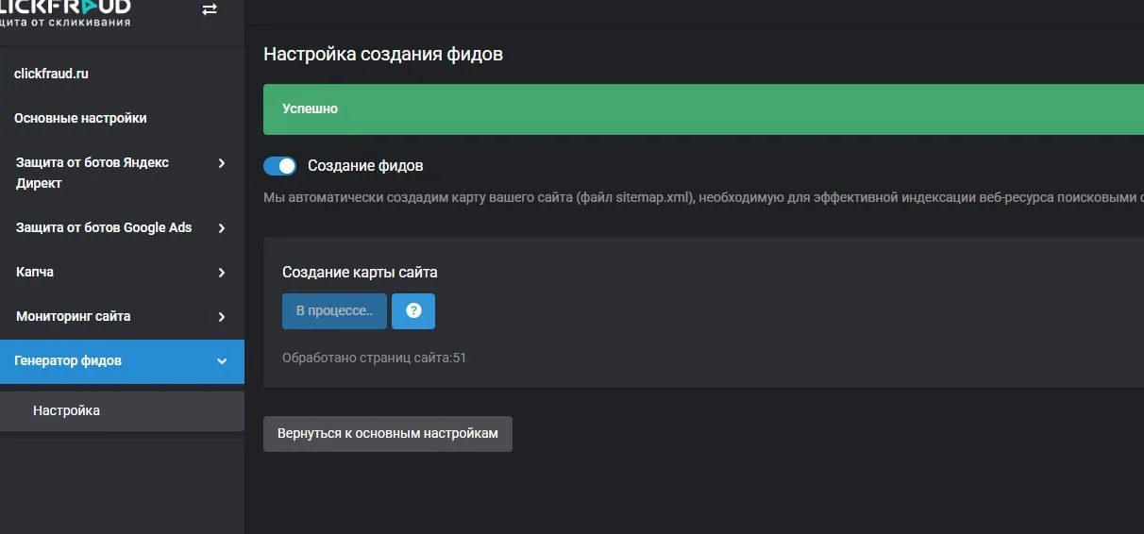Select clickfraud.ru in the sidebar
1144x534 pixels.
pyautogui.click(x=51, y=74)
